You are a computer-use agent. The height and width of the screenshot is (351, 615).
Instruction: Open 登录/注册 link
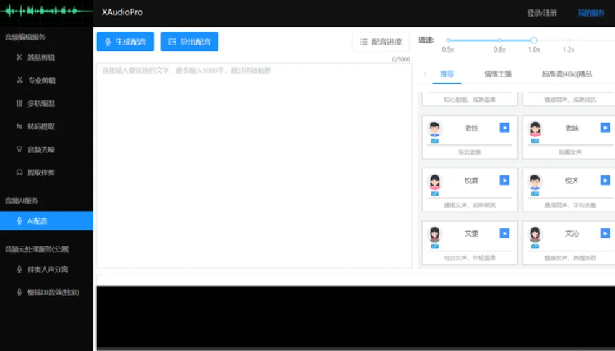coord(542,13)
